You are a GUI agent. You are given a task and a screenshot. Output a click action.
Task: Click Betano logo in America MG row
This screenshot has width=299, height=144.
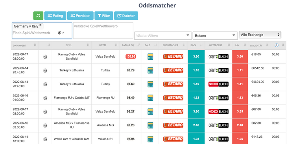click(173, 125)
